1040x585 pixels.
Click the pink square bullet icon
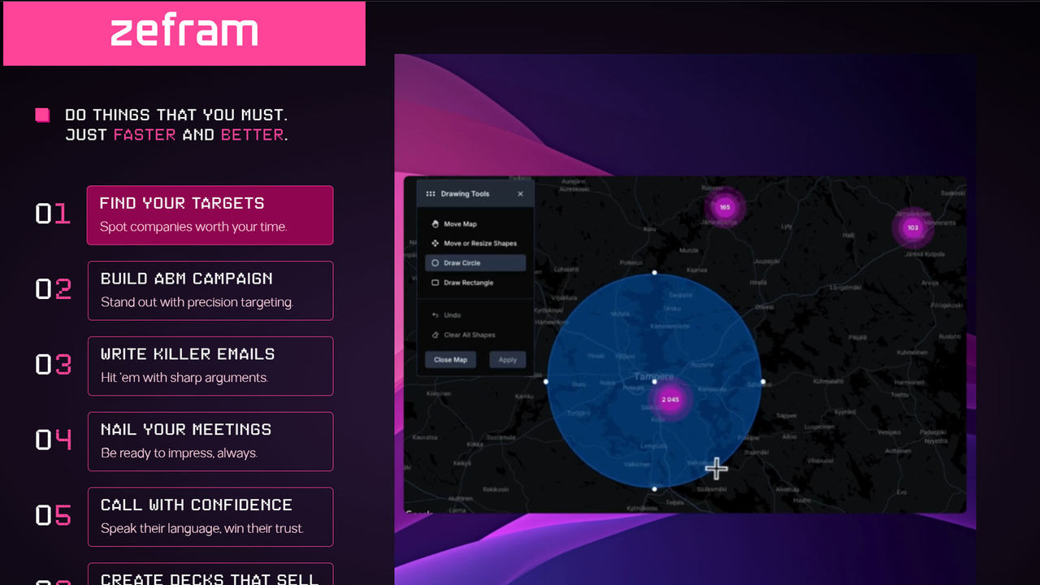click(x=43, y=115)
